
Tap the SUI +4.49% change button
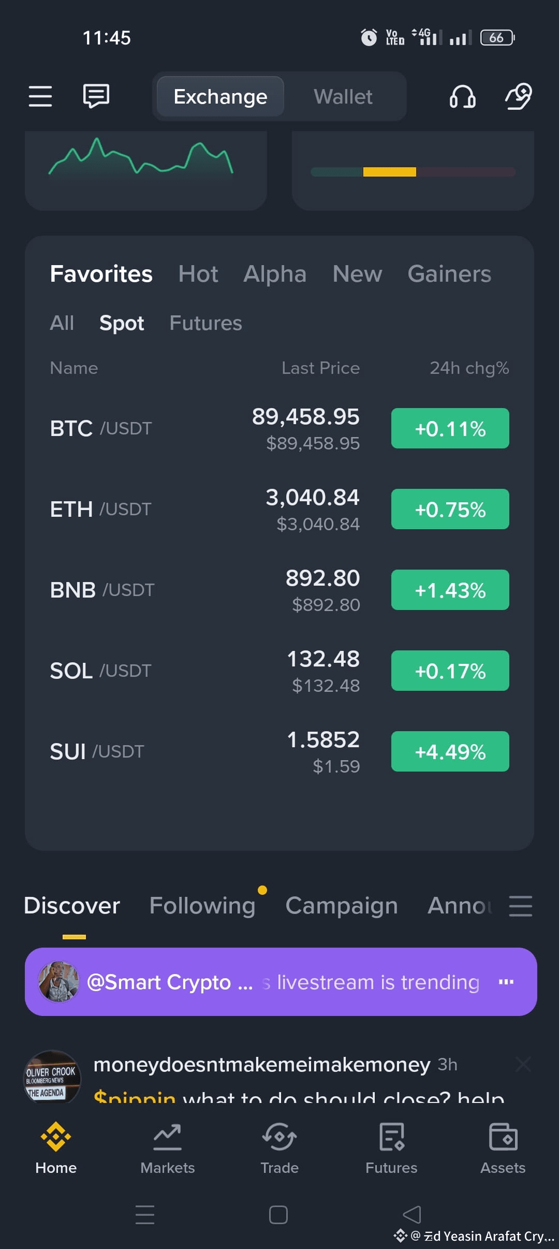point(450,751)
